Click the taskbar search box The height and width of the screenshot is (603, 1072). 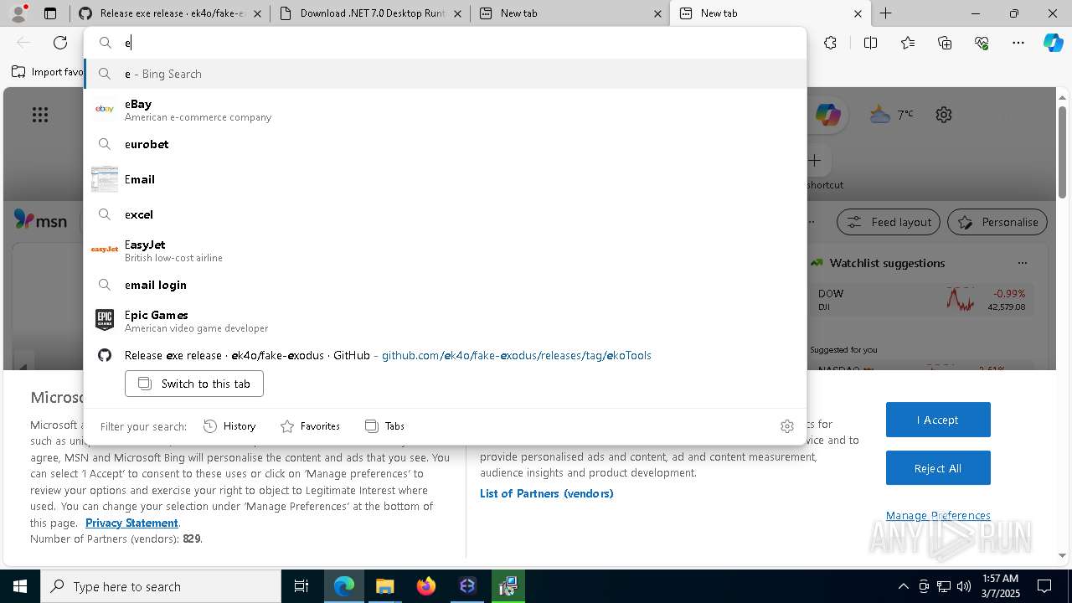tap(161, 586)
